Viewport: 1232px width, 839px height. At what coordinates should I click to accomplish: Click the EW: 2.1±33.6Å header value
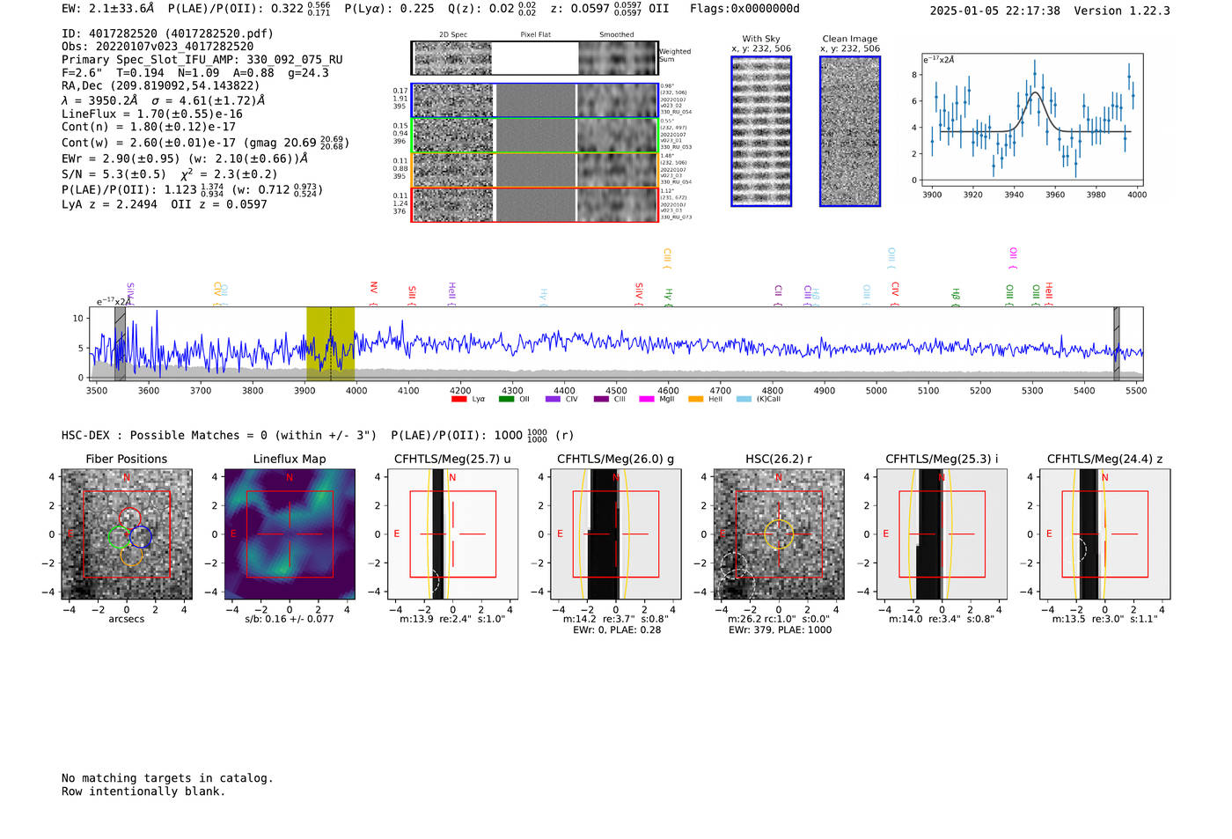point(107,9)
